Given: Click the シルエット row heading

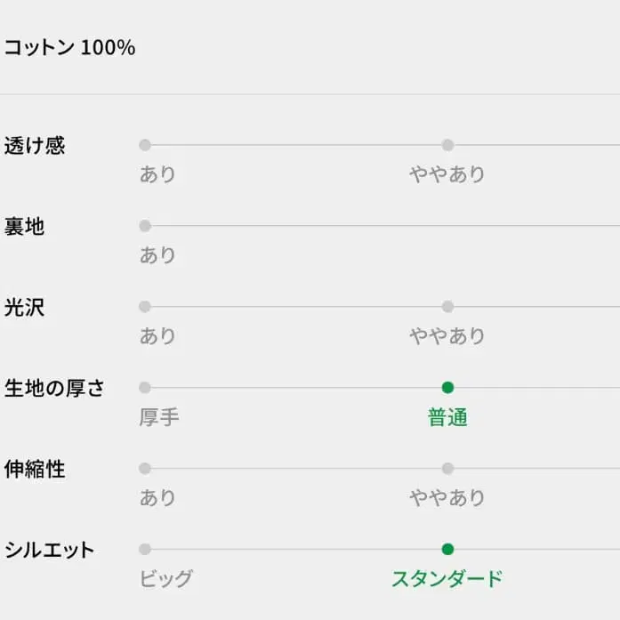Looking at the screenshot, I should tap(49, 551).
